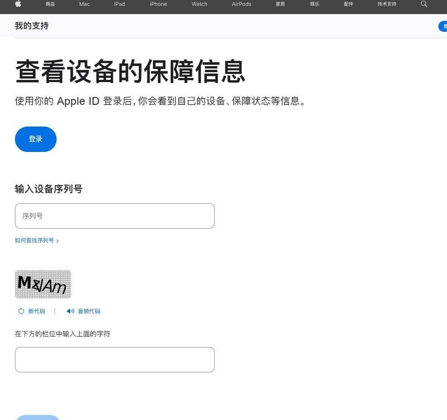This screenshot has height=420, width=447.
Task: Click the speaker icon for audio code
Action: [x=70, y=311]
